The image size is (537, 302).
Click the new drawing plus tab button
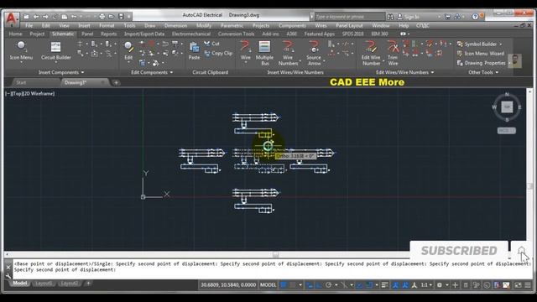(x=116, y=82)
